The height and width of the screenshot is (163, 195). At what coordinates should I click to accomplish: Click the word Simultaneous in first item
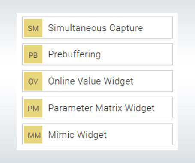pos(77,28)
